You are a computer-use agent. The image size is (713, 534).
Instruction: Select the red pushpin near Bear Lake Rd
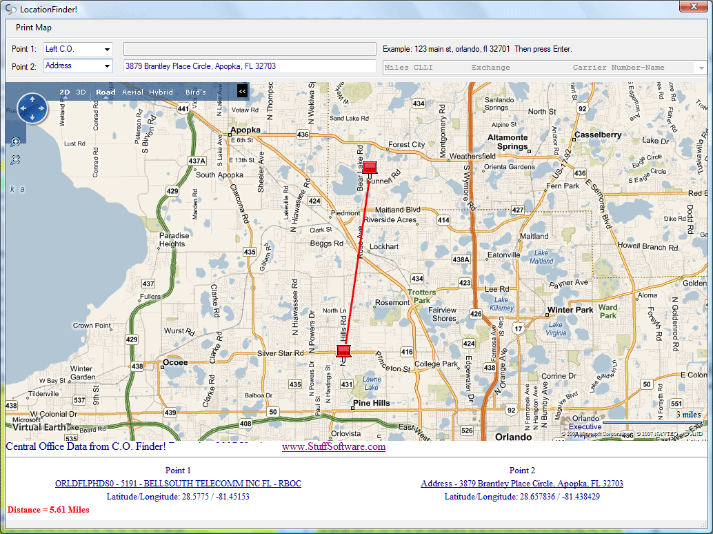[x=370, y=169]
